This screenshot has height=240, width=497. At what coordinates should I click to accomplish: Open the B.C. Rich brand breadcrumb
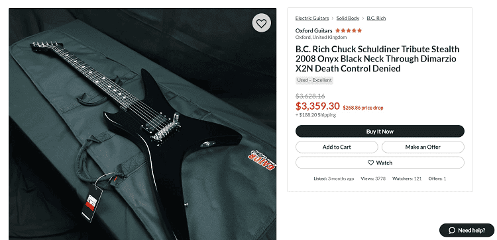[376, 19]
